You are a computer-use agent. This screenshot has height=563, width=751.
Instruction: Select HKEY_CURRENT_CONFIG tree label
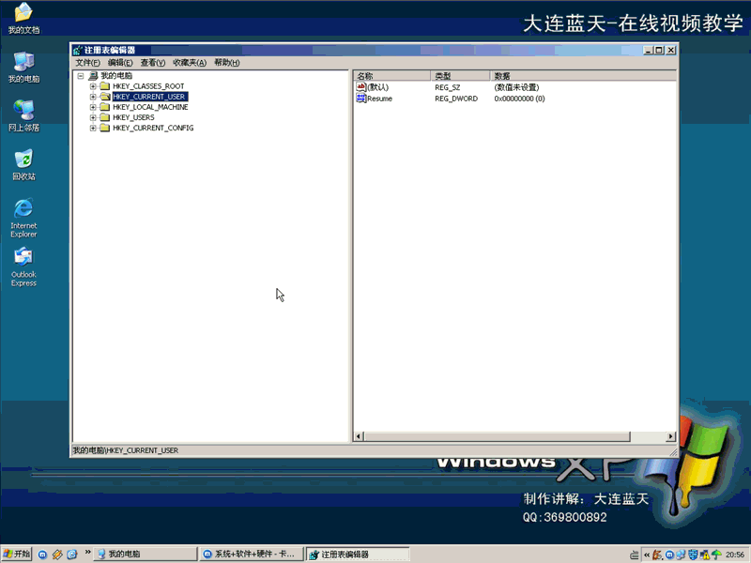click(x=153, y=128)
